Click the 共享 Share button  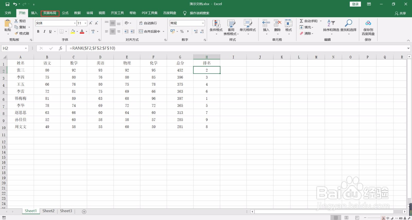click(400, 13)
